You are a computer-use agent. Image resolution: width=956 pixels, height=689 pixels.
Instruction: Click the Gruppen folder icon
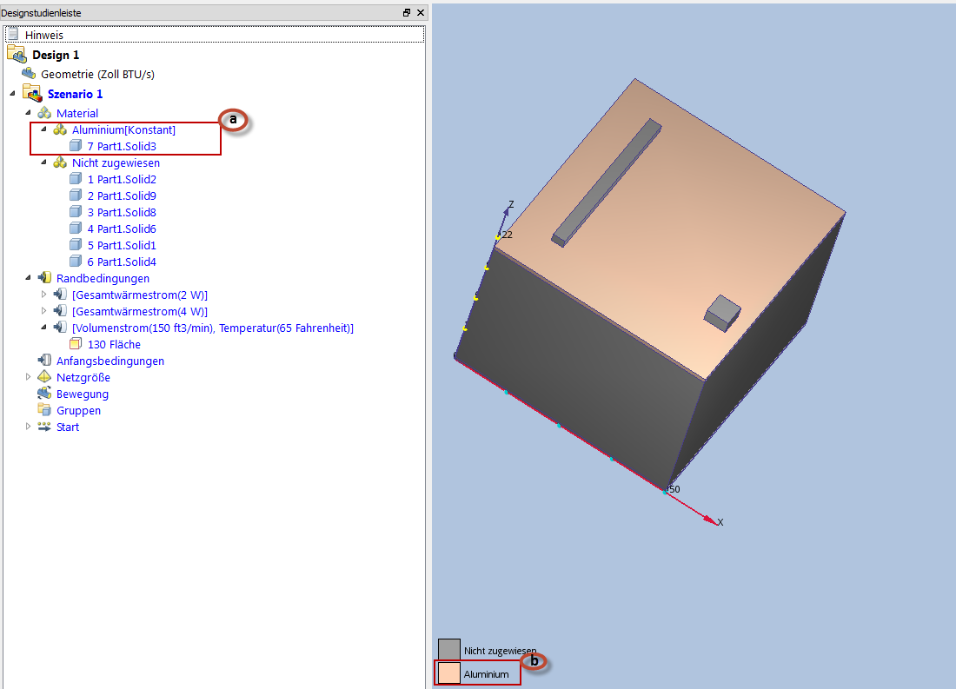coord(44,409)
